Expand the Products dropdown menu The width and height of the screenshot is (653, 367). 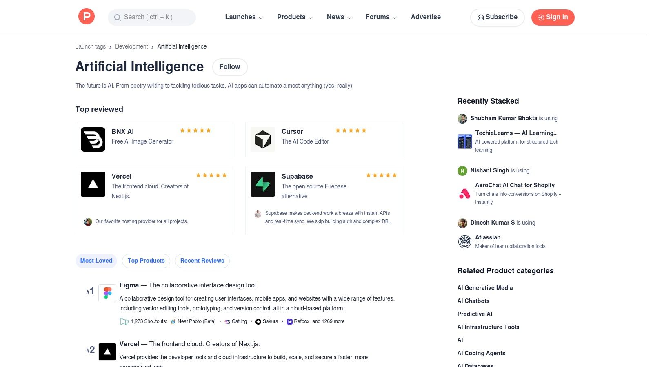(295, 17)
